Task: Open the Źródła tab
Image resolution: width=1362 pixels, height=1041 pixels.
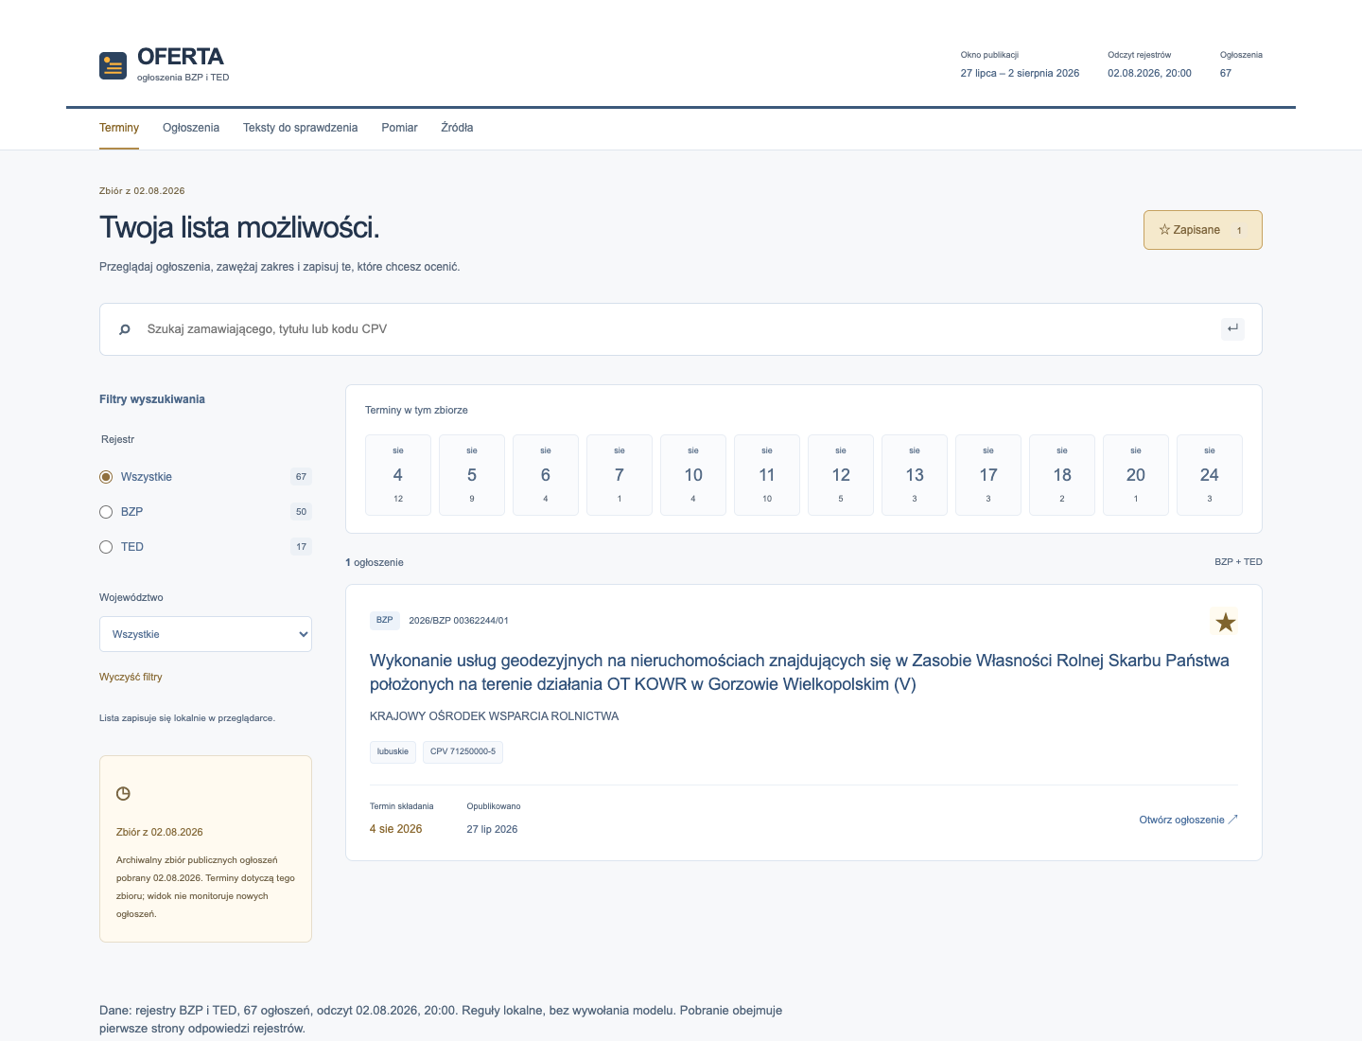Action: (x=457, y=128)
